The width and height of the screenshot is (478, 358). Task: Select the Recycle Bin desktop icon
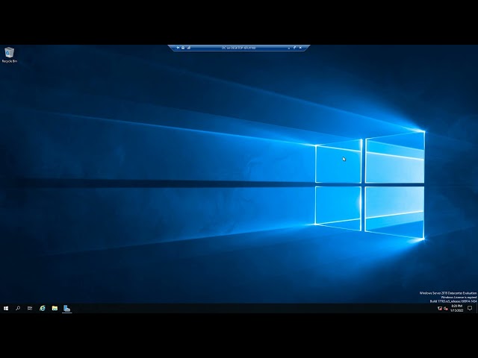point(10,54)
